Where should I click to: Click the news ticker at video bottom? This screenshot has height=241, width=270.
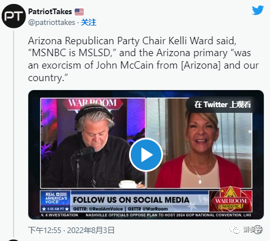[146, 215]
